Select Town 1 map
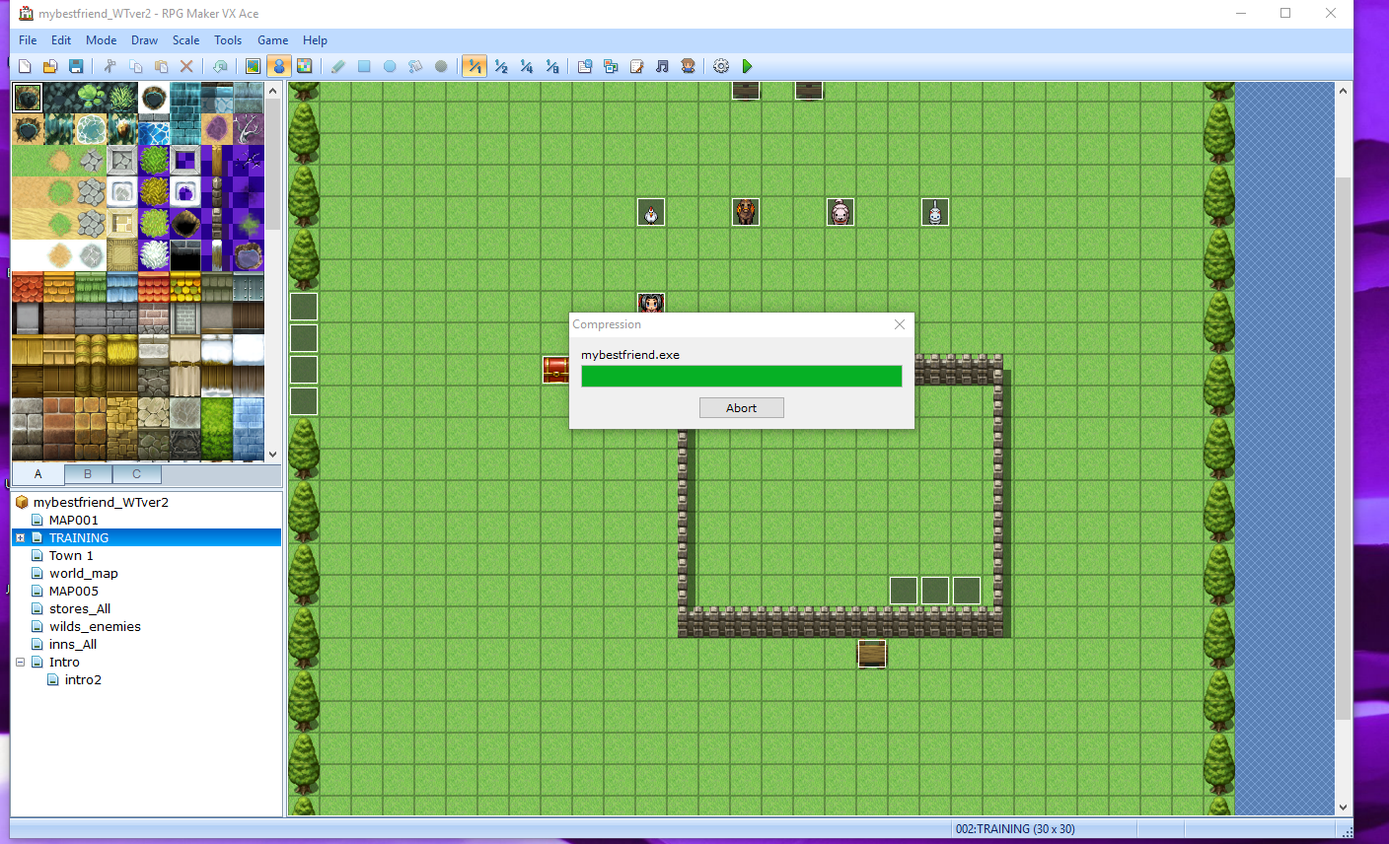This screenshot has height=844, width=1389. (71, 555)
